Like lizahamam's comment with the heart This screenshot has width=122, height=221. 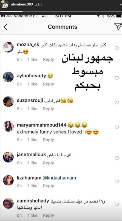[117, 181]
